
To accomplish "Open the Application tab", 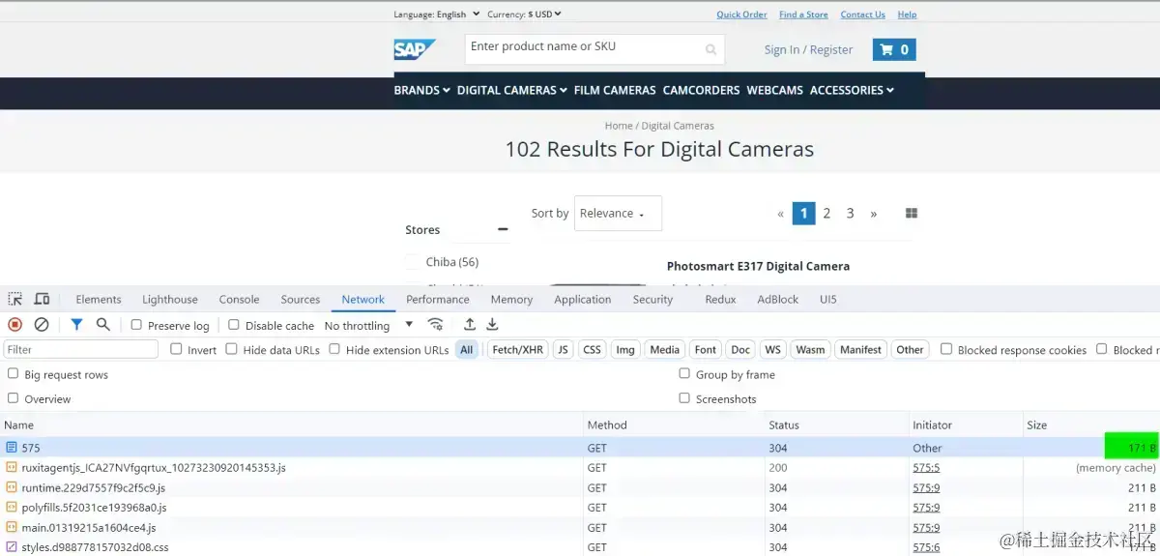I will (x=583, y=300).
